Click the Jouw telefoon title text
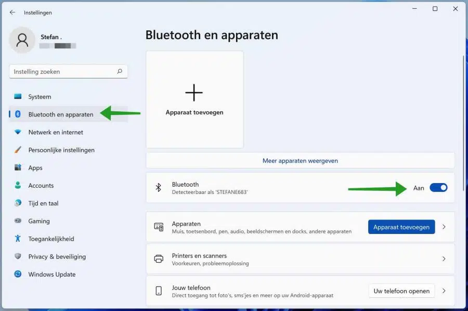 191,288
